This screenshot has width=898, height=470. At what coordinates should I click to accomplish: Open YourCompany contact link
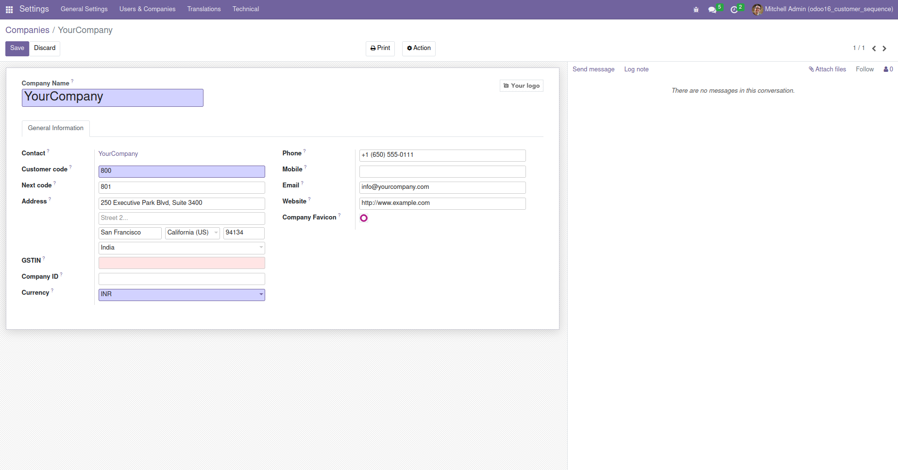click(x=118, y=154)
